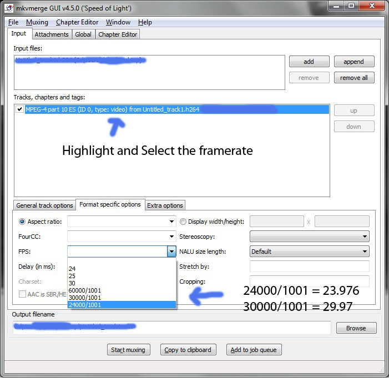This screenshot has height=382, width=389.
Task: Click the mkvmerge app icon in title bar
Action: click(x=9, y=8)
